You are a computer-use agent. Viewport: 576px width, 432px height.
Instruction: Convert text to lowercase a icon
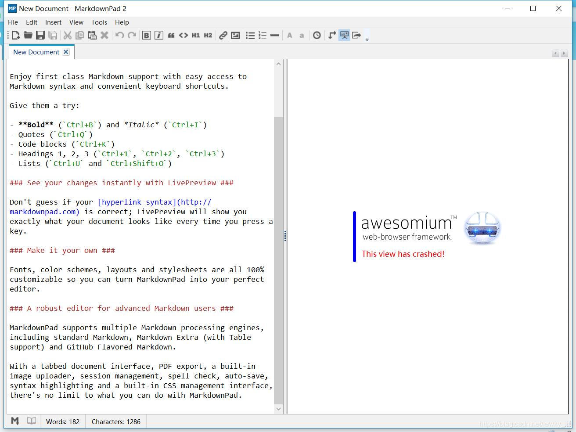[x=302, y=36]
